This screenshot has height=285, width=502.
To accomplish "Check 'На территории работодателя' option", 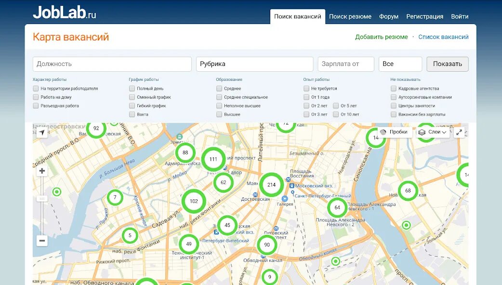I will coord(36,88).
